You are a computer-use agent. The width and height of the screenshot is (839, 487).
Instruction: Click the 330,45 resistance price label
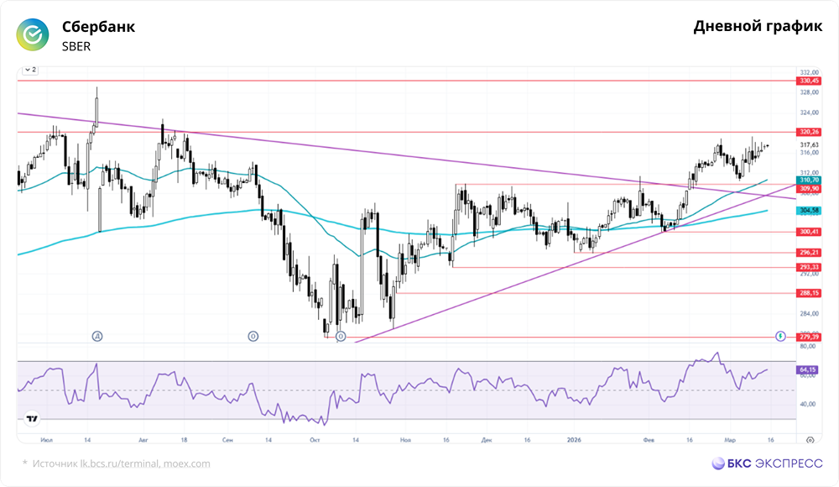point(809,81)
